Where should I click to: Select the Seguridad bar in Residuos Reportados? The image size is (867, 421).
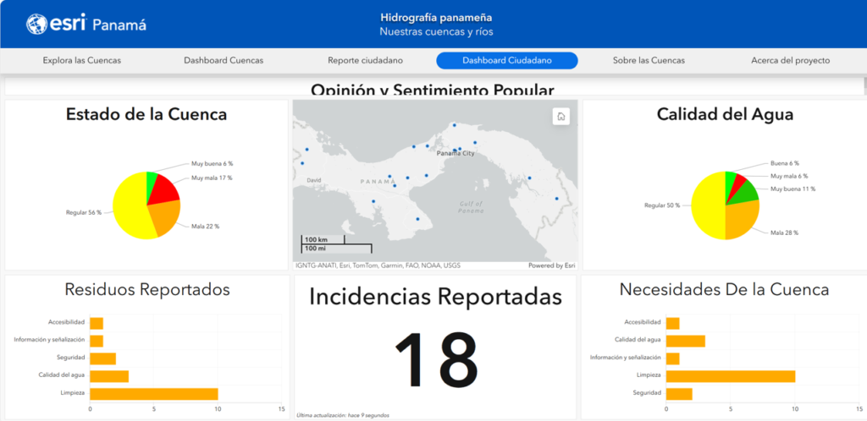coord(102,358)
